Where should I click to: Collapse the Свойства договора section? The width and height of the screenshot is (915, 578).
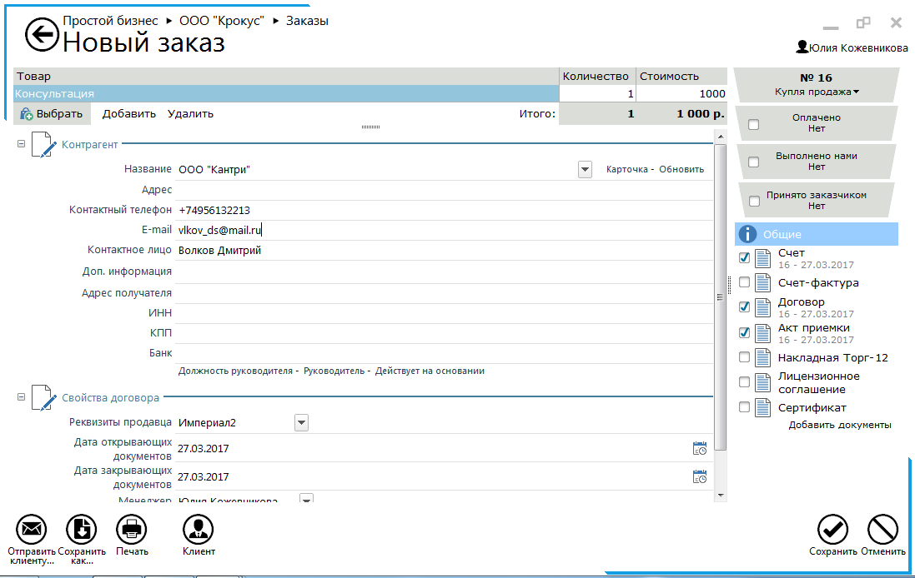click(x=21, y=396)
